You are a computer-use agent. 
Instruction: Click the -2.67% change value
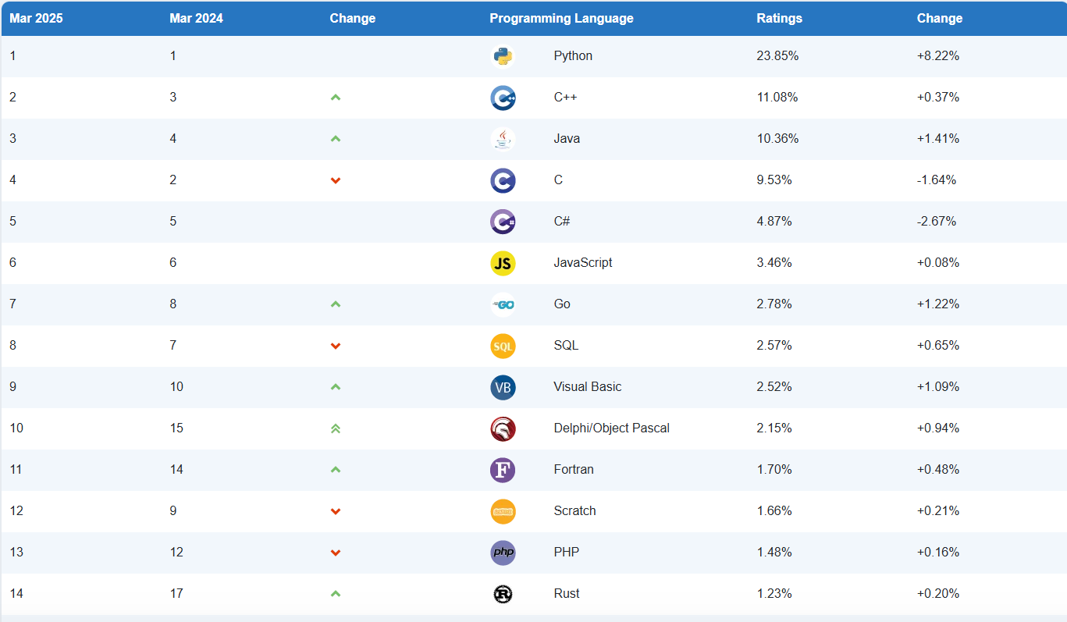click(x=937, y=222)
